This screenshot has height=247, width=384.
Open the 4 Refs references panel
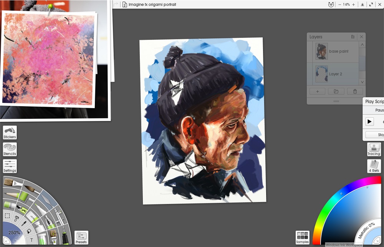[x=374, y=166]
